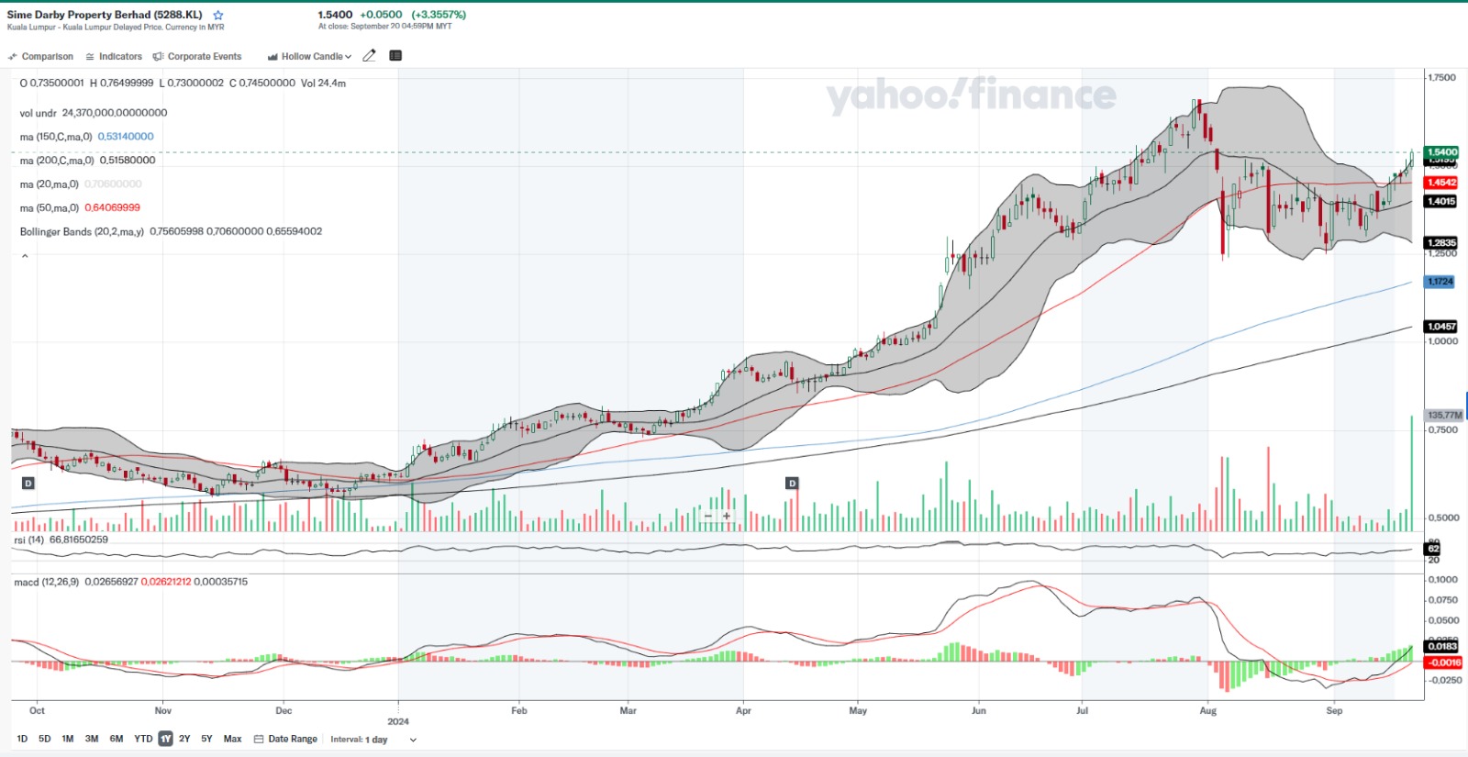Click the ma (200,C,ma,0) indicator label
1468x757 pixels.
click(57, 161)
